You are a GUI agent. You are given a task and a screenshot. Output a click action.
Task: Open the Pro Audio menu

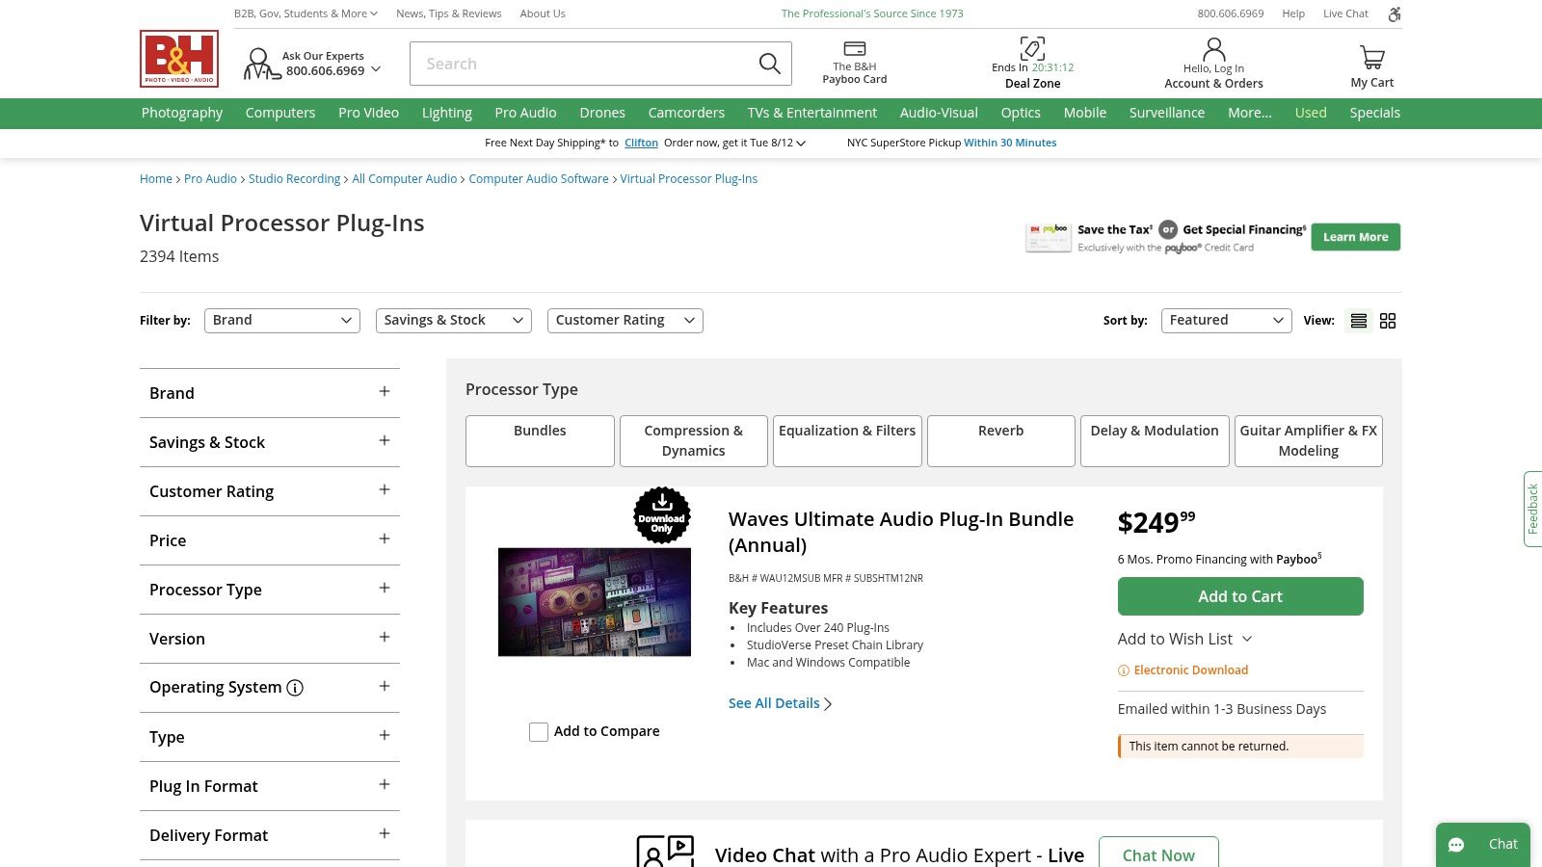(x=525, y=113)
